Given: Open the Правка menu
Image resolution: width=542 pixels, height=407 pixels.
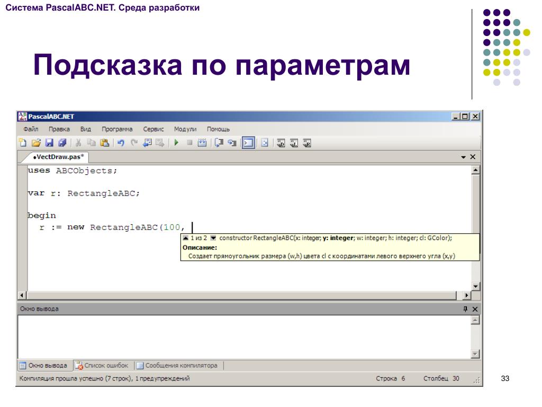Looking at the screenshot, I should click(x=59, y=129).
